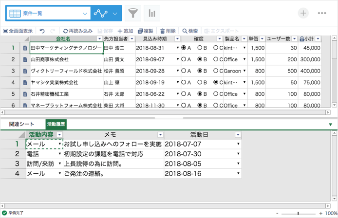The height and width of the screenshot is (218, 338).
Task: Select the 活動履歴 tab
Action: 56,125
